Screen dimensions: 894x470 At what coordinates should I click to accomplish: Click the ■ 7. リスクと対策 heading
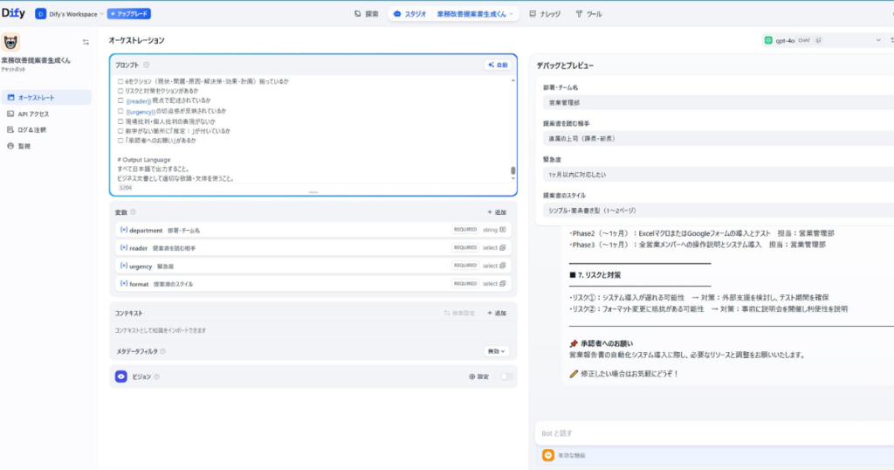coord(595,275)
